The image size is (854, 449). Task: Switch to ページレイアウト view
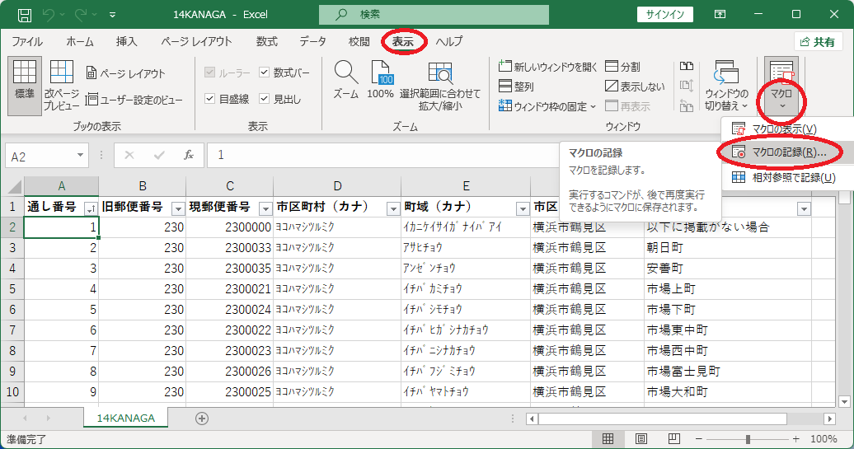point(125,73)
